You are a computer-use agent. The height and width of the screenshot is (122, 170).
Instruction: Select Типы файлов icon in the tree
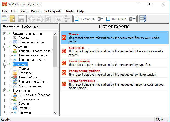15,77
